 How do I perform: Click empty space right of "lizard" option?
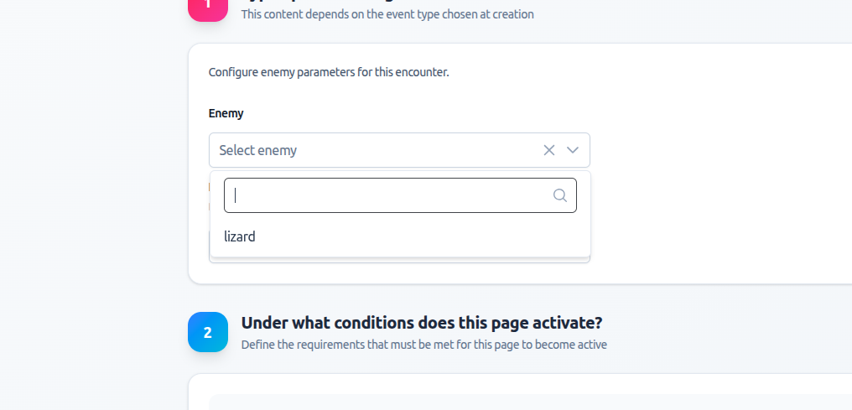[x=419, y=237]
